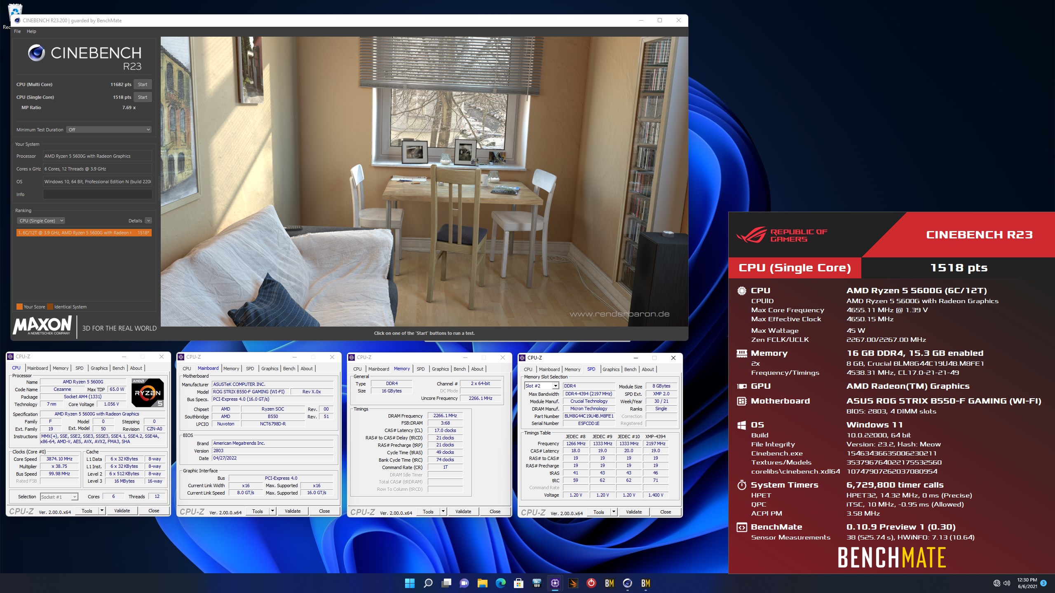Click Validate in the CPU-Z SPD window
The height and width of the screenshot is (593, 1055).
[x=634, y=512]
